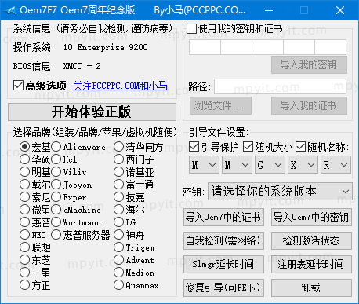Click the 卸载 uninstall button
This screenshot has width=359, height=304.
point(311,288)
